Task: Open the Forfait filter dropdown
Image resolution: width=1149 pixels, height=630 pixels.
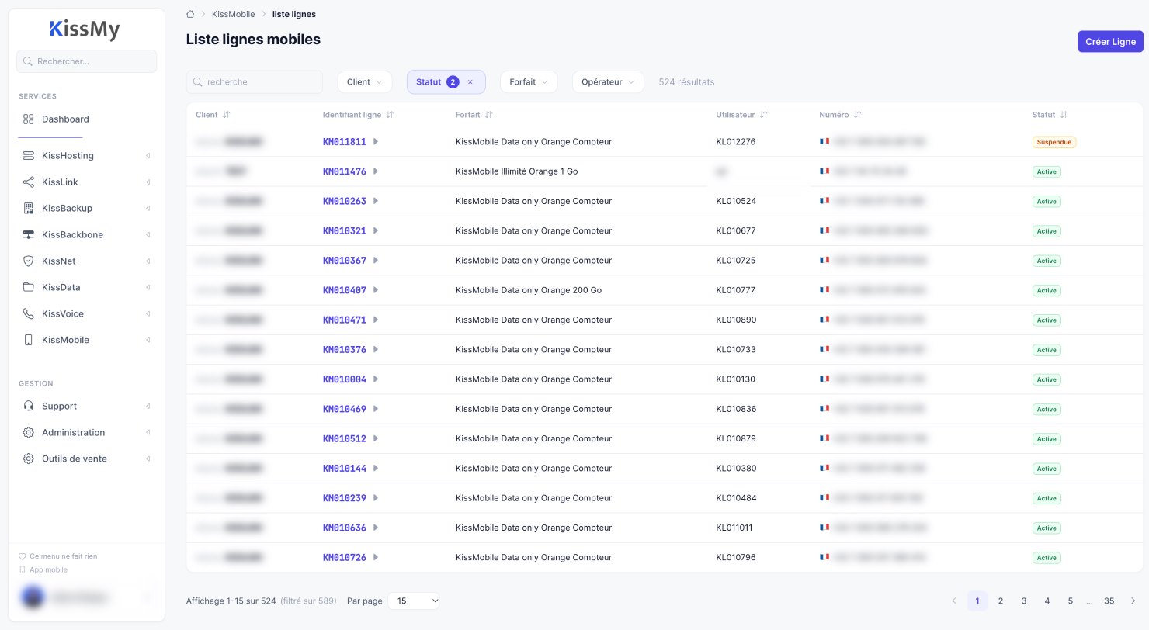Action: coord(529,82)
